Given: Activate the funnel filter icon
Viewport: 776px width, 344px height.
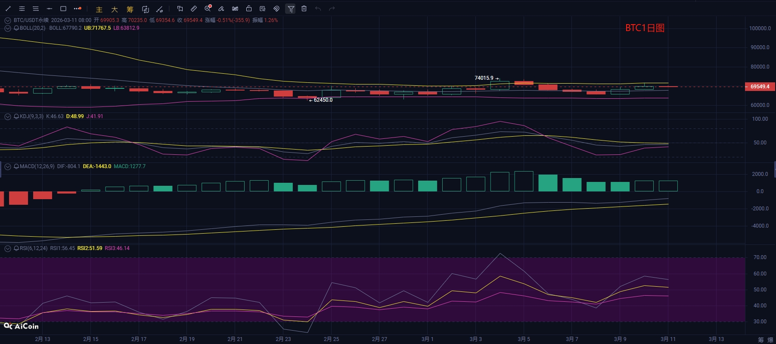Looking at the screenshot, I should pos(291,9).
